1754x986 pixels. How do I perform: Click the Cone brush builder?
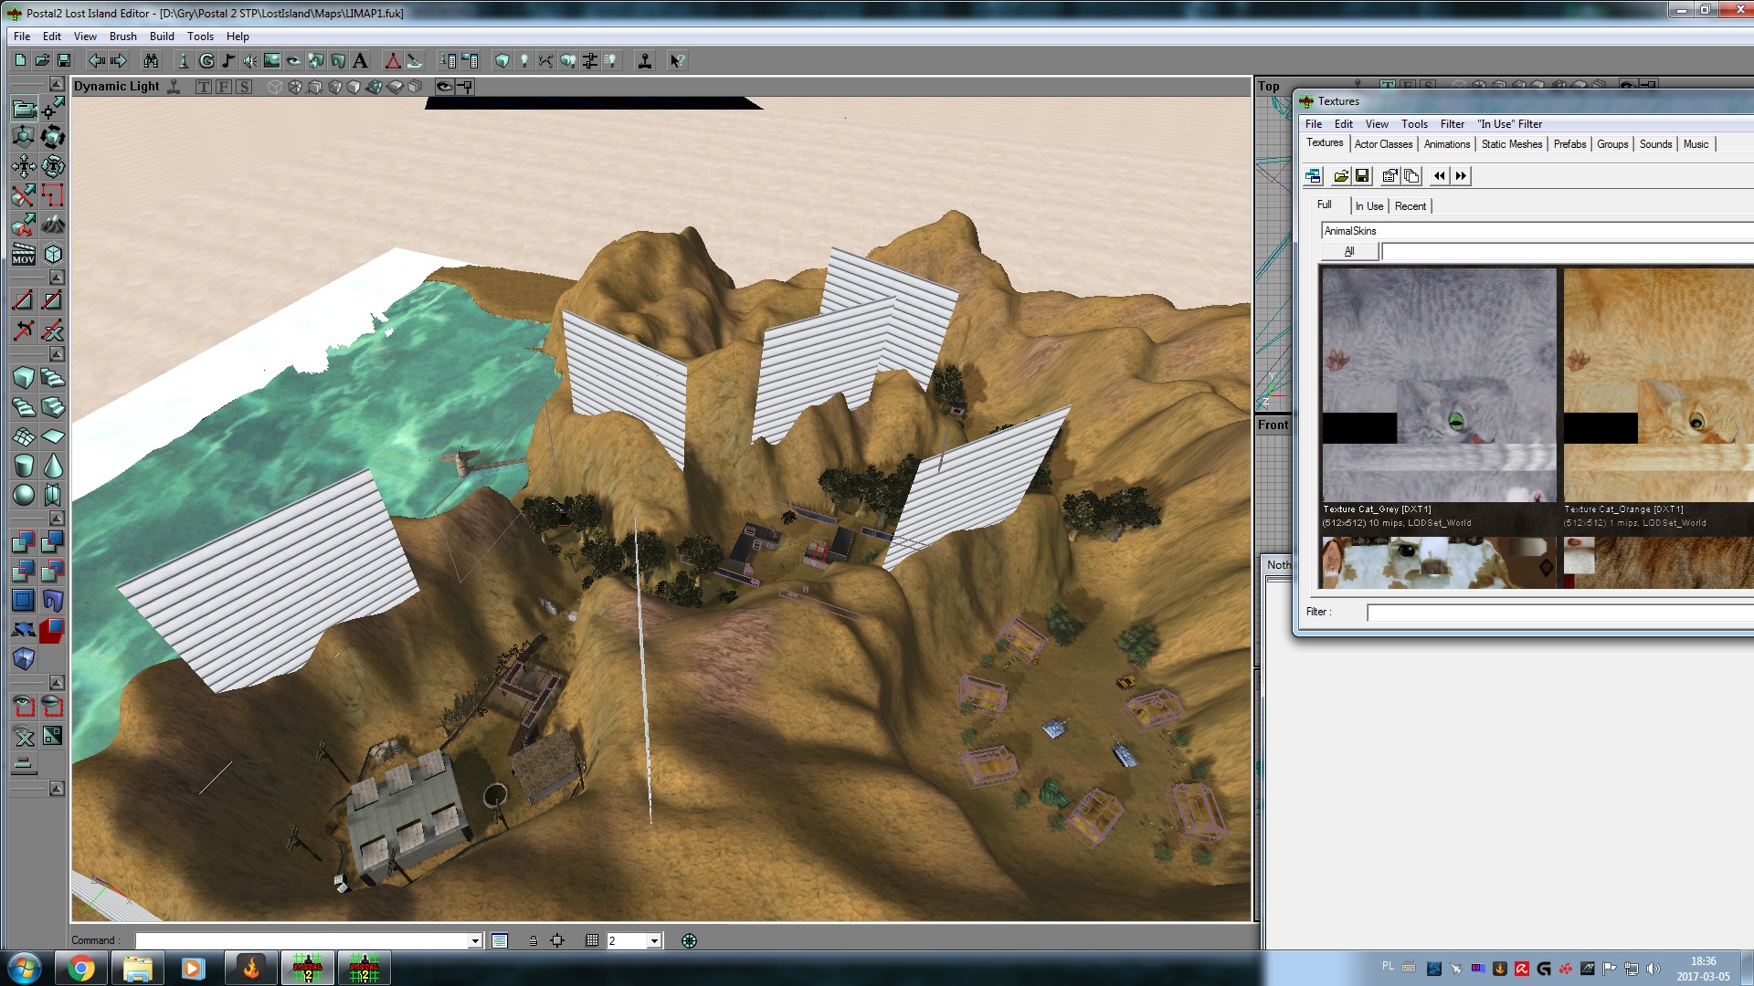point(53,466)
